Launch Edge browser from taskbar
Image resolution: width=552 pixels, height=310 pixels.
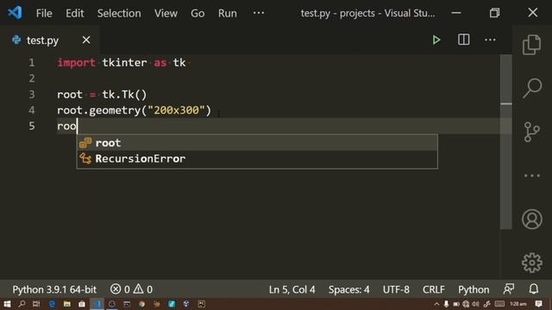click(52, 304)
